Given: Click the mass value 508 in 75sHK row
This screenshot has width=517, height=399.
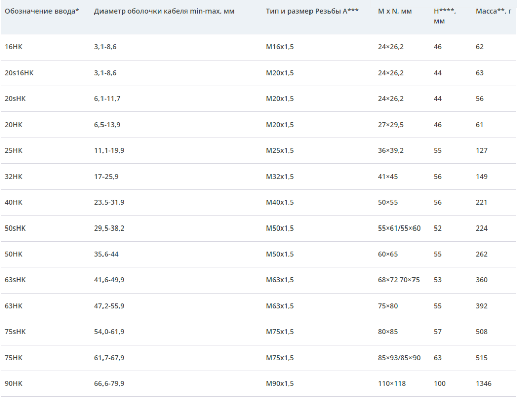Looking at the screenshot, I should [482, 332].
